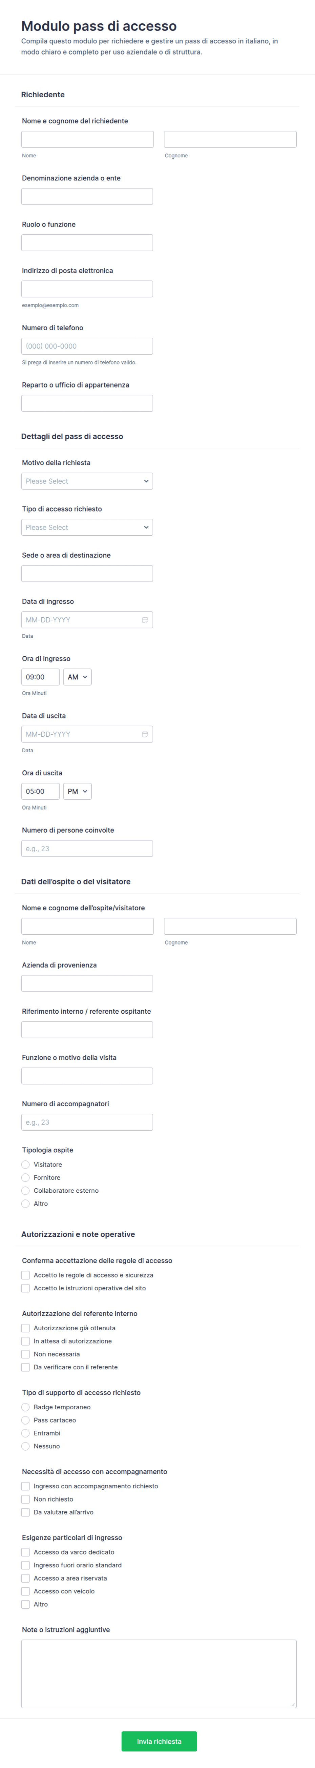Focus the Sede o area di destinazione field

point(87,574)
